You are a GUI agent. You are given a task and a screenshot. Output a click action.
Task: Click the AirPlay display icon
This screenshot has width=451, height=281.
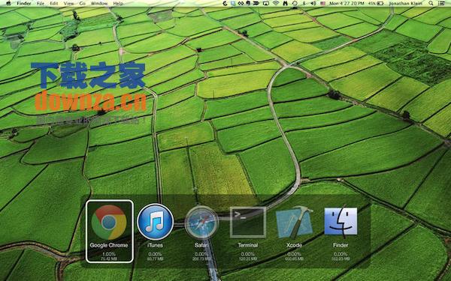click(266, 4)
